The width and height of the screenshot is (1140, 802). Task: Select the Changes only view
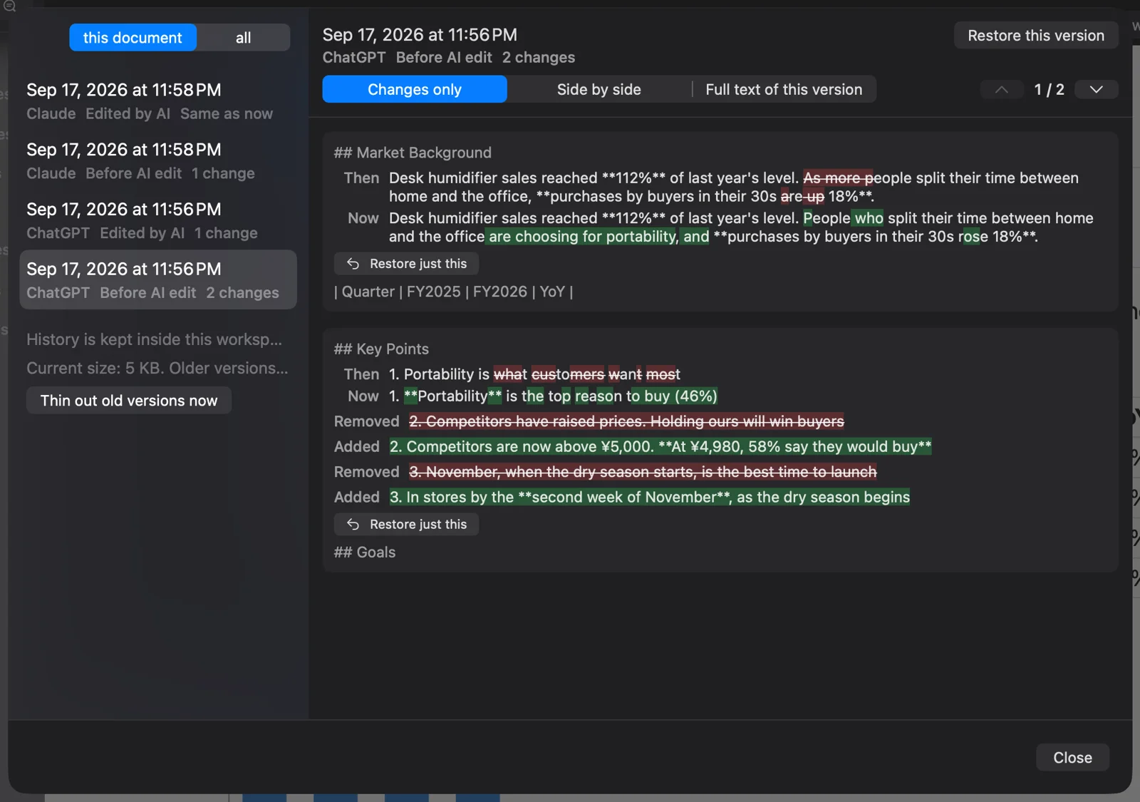click(415, 89)
